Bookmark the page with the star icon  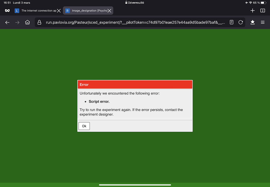pos(252,22)
